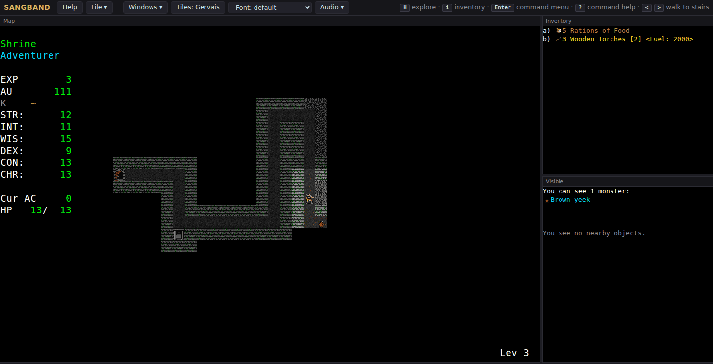713x364 pixels.
Task: Click the Wooden Torches item icon
Action: point(559,39)
